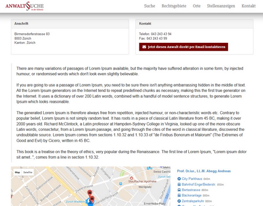The image size is (263, 206).
Task: Switch the map to Satellite view
Action: click(x=28, y=172)
